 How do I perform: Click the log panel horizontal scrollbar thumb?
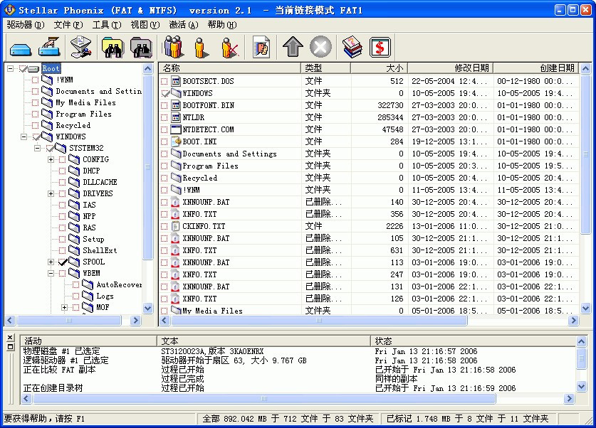[x=264, y=399]
